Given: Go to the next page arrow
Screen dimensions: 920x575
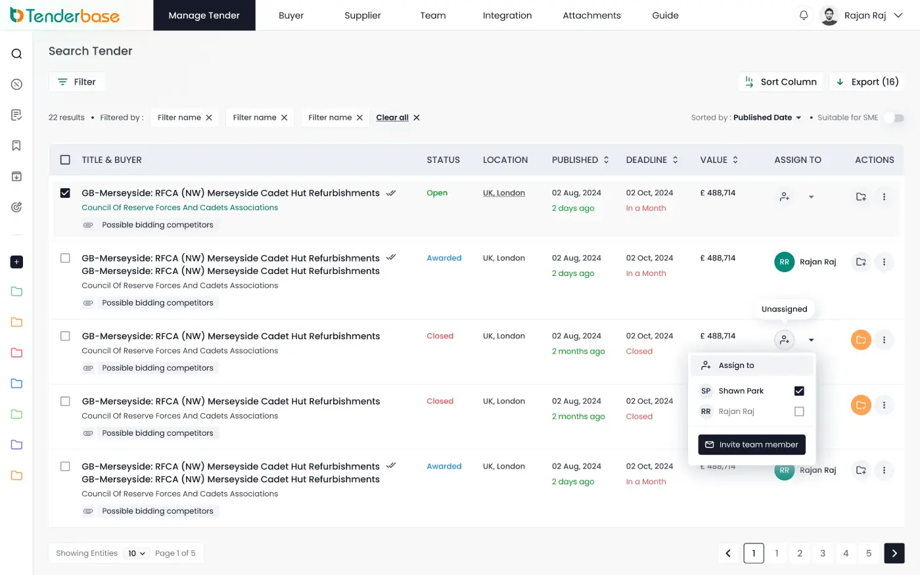Looking at the screenshot, I should click(894, 553).
